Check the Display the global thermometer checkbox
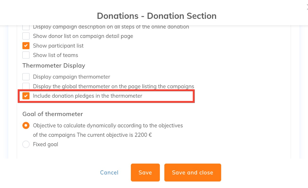This screenshot has width=308, height=188. coord(26,86)
